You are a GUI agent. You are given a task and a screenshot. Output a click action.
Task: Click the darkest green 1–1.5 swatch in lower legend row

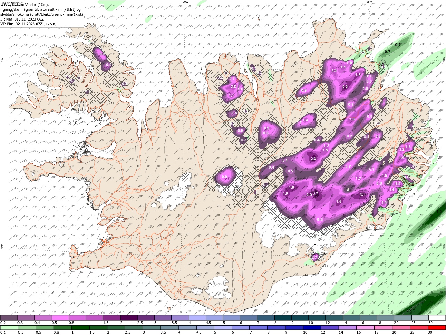(x=80, y=328)
